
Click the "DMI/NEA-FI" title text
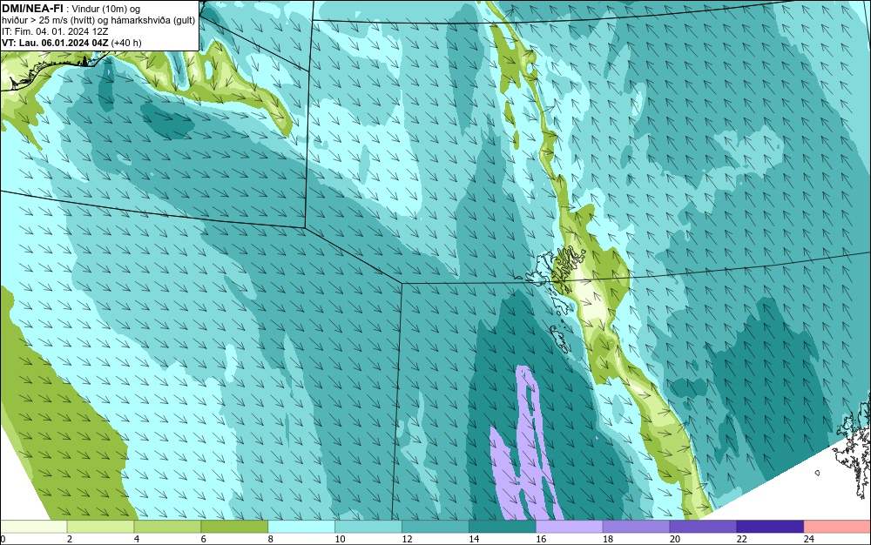[x=32, y=9]
